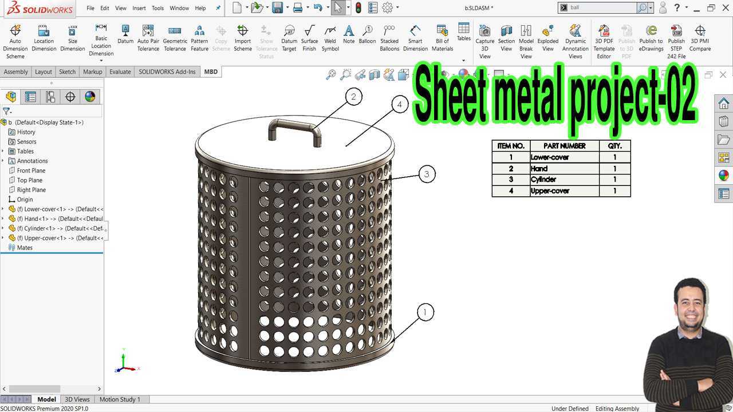Open the ConfigurationManager tab
The image size is (733, 412).
coord(50,97)
